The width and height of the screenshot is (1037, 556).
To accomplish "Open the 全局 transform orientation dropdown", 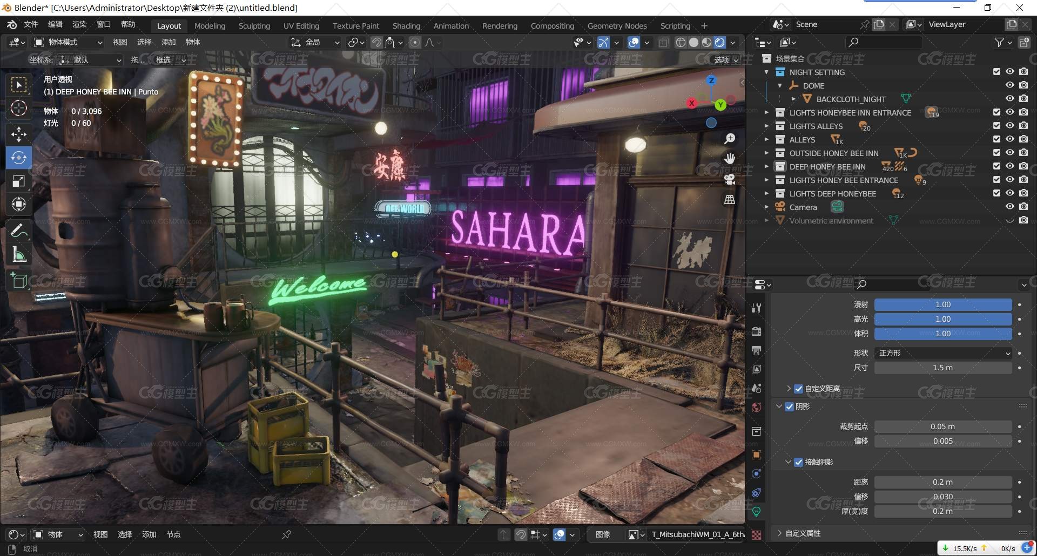I will [315, 42].
